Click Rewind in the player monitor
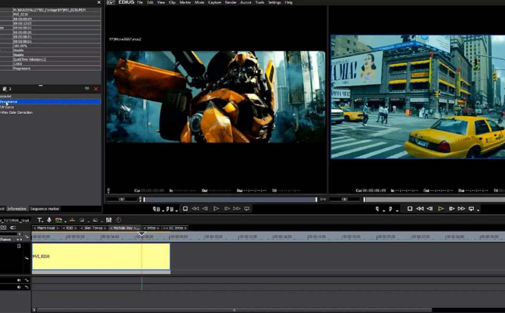This screenshot has height=313, width=505. coord(195,209)
